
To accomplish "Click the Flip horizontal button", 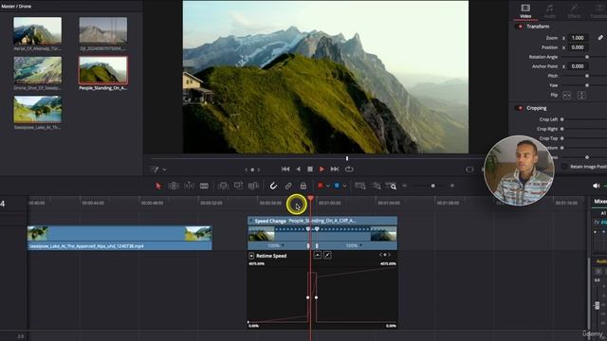I will tap(567, 95).
